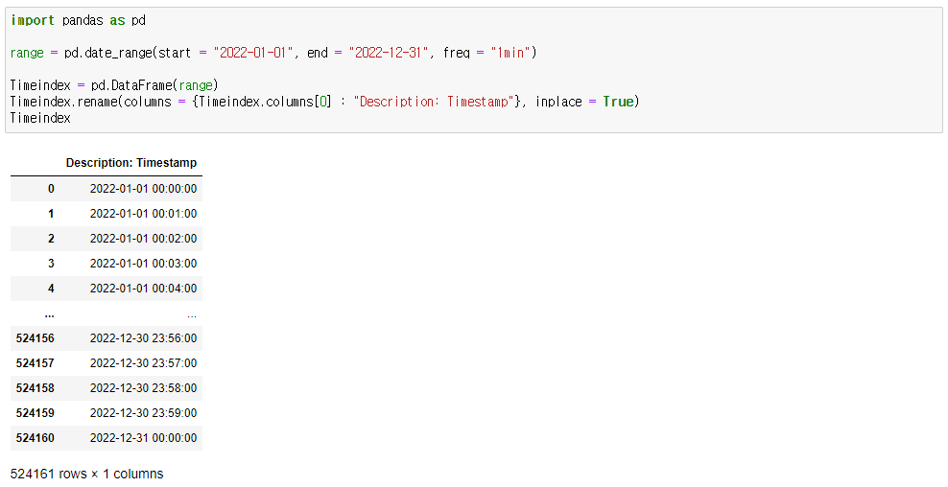
Task: Click cell '2022-12-31 00:00:00'
Action: pos(143,438)
